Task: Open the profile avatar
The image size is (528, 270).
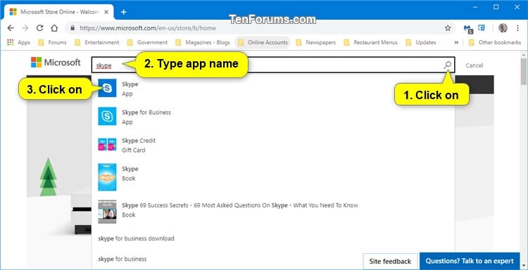Action: (503, 28)
